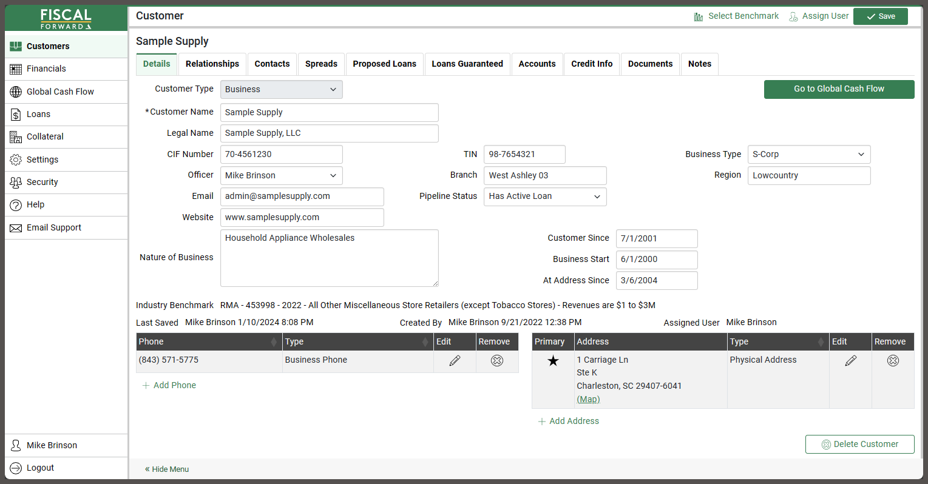This screenshot has width=928, height=484.
Task: Click the Go to Global Cash Flow button
Action: (x=839, y=89)
